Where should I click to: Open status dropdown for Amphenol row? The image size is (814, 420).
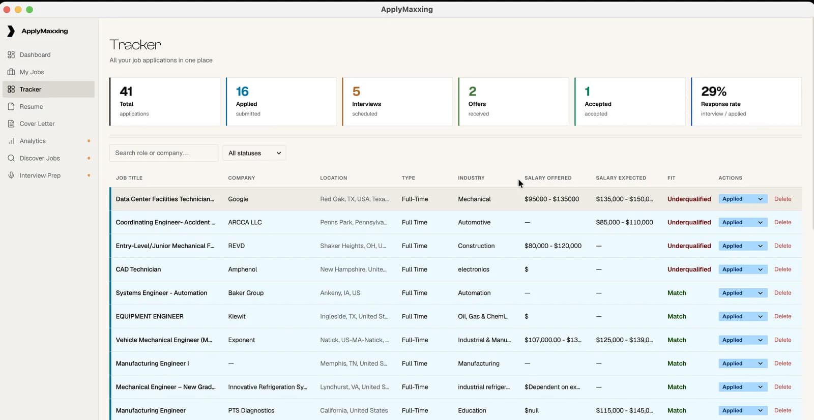[743, 269]
